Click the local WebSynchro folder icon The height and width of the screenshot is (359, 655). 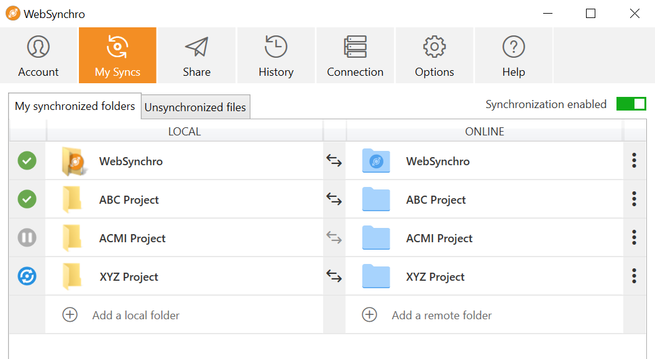(75, 161)
